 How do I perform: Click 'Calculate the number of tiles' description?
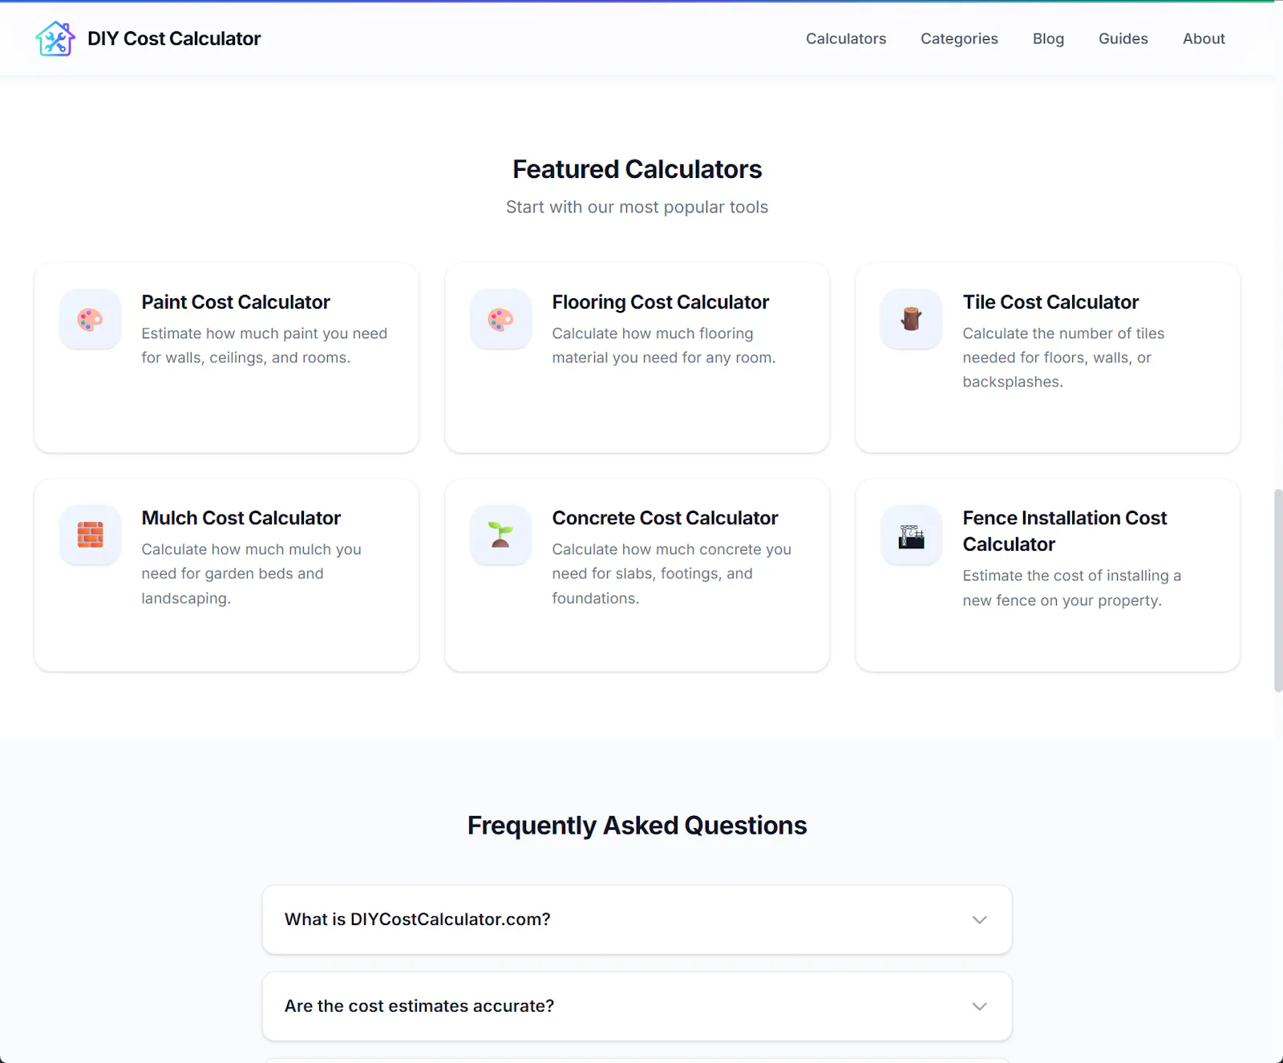pos(1063,358)
